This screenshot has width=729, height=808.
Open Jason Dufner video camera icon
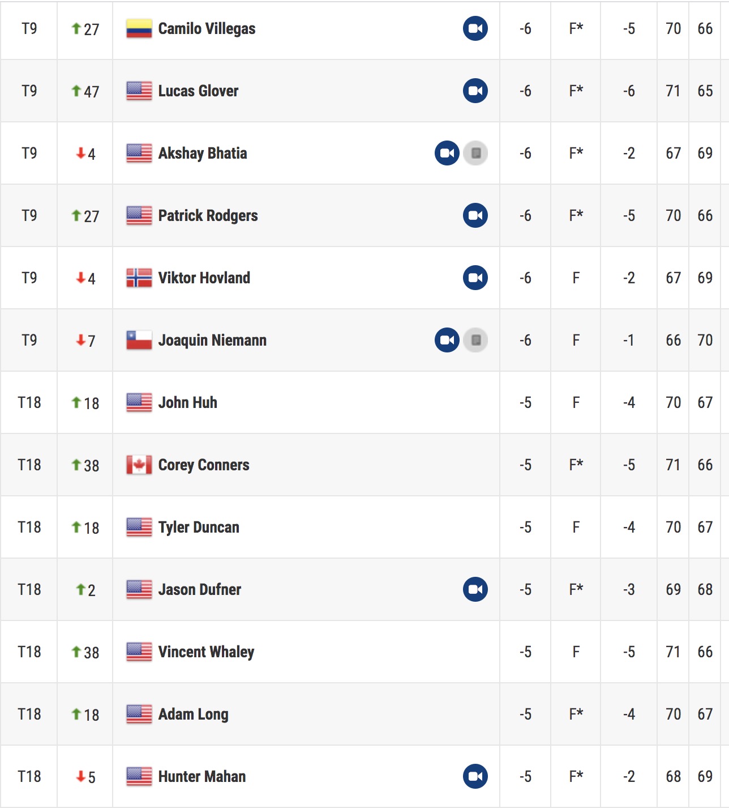click(x=475, y=589)
